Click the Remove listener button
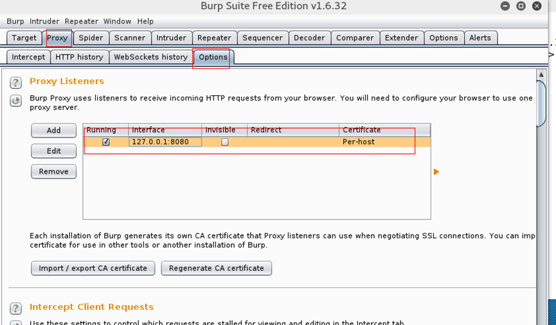This screenshot has width=556, height=325. click(53, 172)
